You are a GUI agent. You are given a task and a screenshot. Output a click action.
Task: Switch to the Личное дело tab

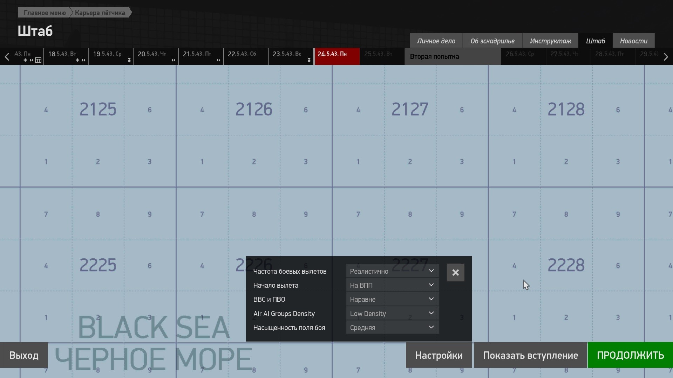(x=436, y=41)
